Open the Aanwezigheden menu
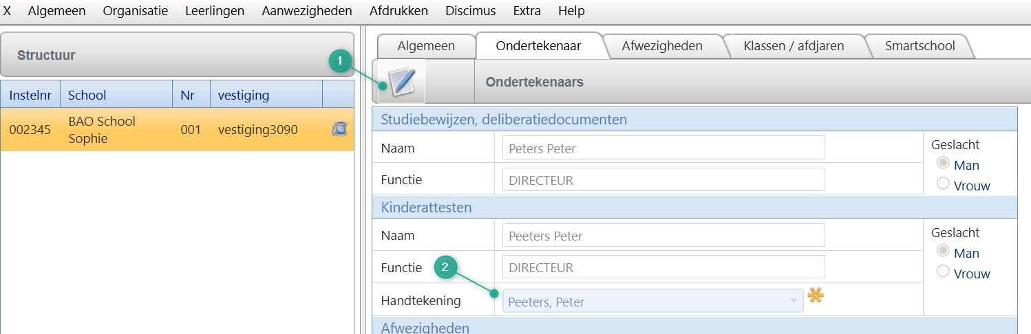Image resolution: width=1031 pixels, height=334 pixels. coord(307,11)
